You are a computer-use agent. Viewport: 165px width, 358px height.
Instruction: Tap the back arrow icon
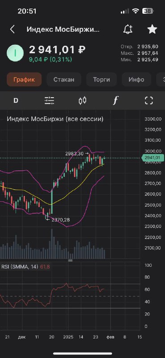point(13,29)
